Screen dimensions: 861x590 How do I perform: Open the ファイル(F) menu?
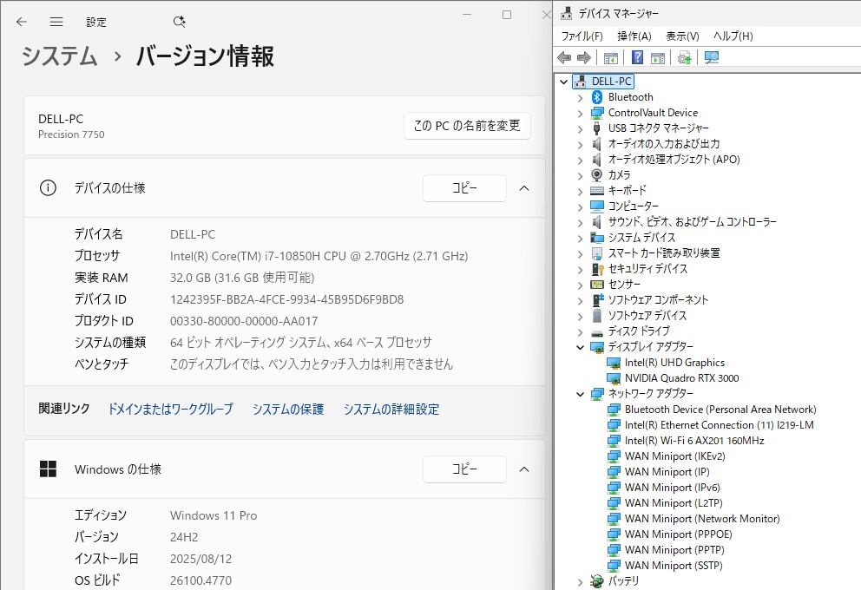582,36
